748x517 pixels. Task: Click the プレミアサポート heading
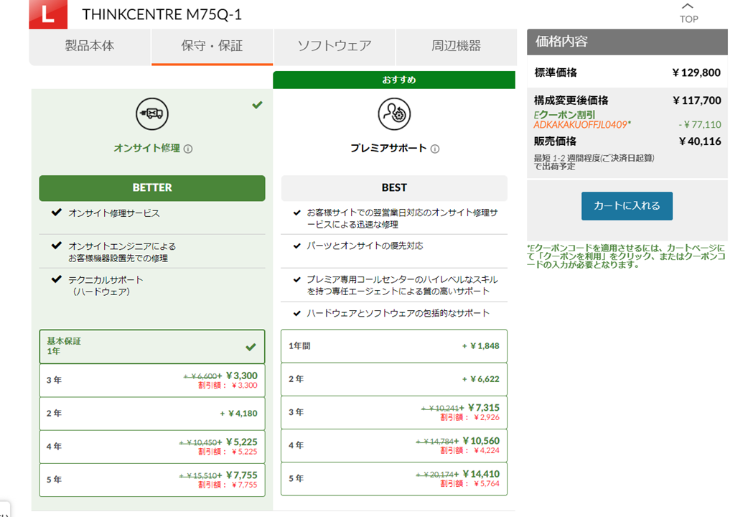point(388,149)
